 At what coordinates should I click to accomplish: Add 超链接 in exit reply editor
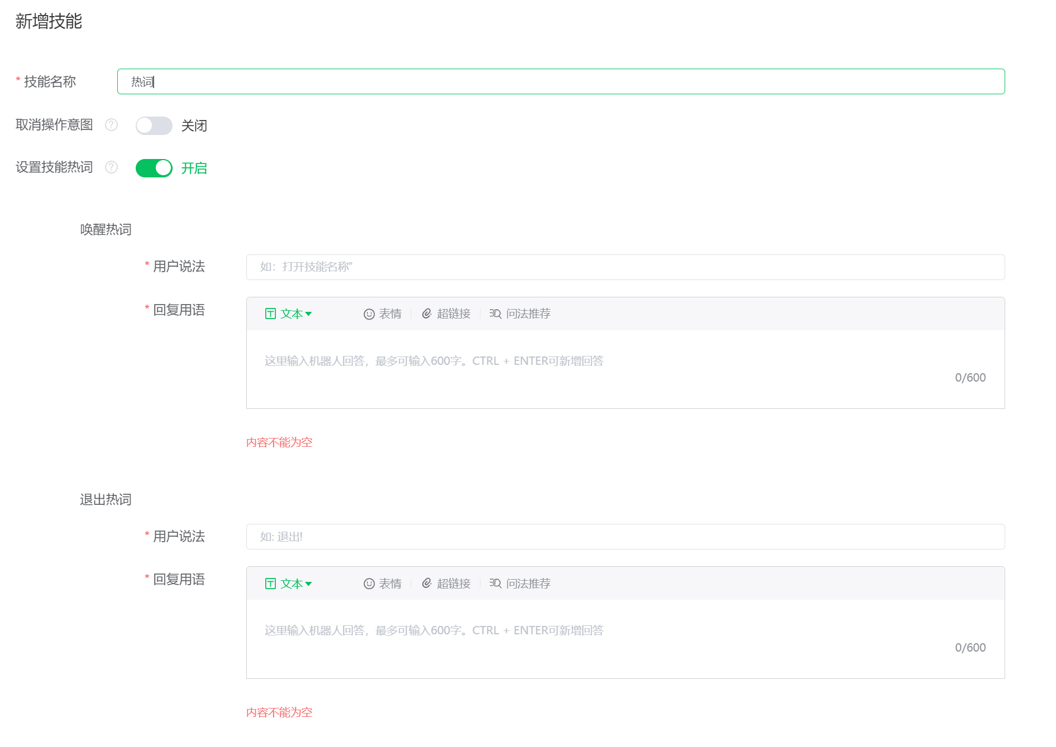[x=446, y=584]
